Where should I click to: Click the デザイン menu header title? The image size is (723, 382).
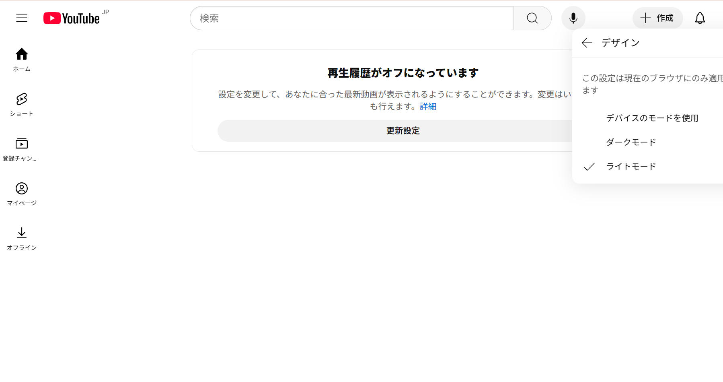[x=620, y=43]
